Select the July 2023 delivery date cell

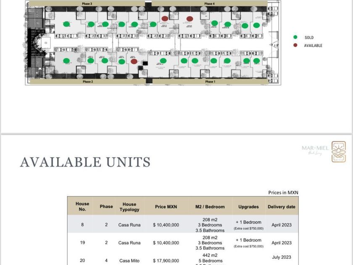click(282, 257)
